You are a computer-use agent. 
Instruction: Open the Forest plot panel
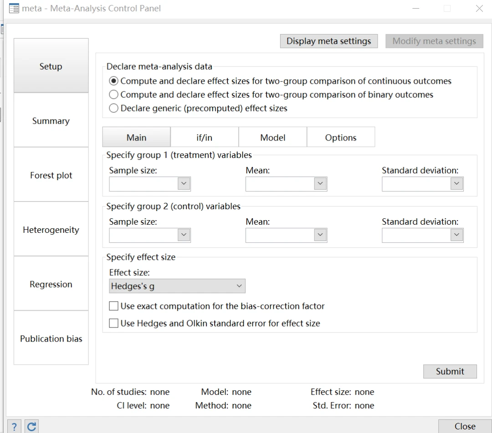[51, 175]
